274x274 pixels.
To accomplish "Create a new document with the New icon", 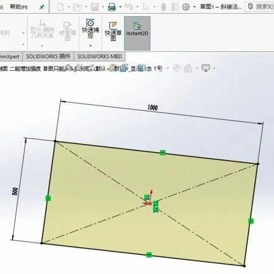I will (61, 7).
